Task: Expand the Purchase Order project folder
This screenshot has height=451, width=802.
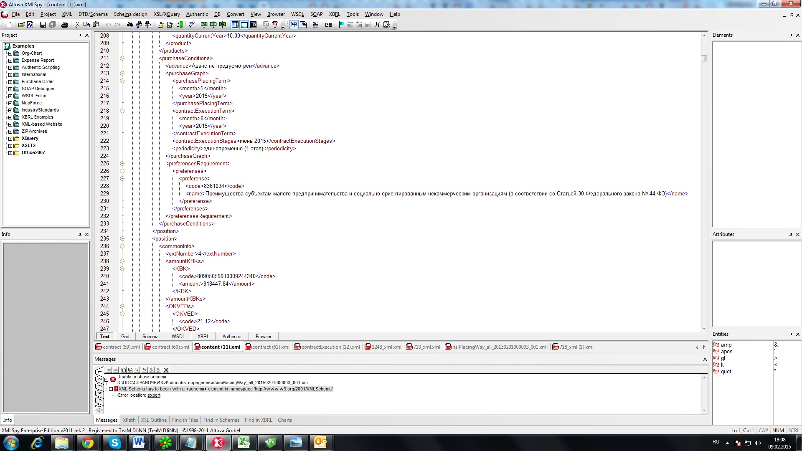Action: coord(10,82)
